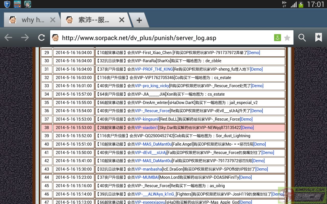327x204 pixels.
Task: Tap the shield icon in status bar
Action: (7, 4)
